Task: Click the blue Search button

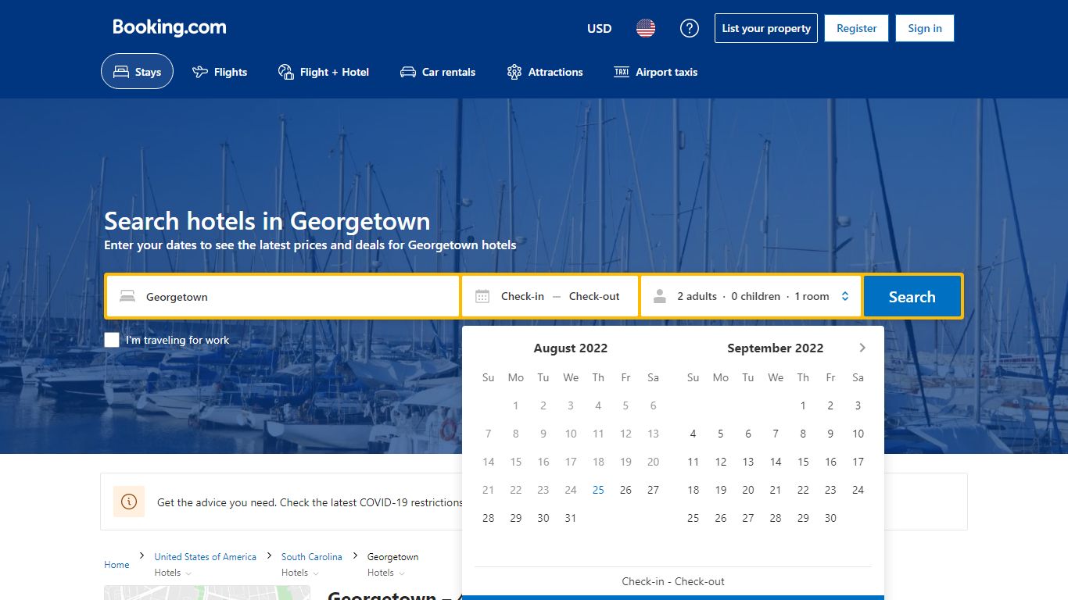Action: coord(912,296)
